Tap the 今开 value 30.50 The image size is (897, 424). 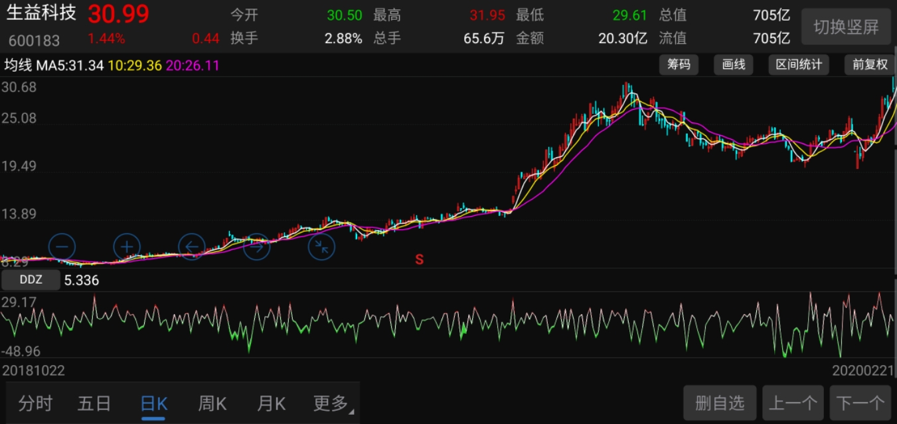[x=345, y=15]
